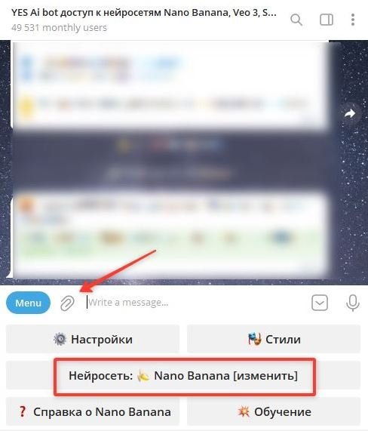Viewport: 368px width, 431px height.
Task: Open Справка о Nano Banana help
Action: coord(93,412)
